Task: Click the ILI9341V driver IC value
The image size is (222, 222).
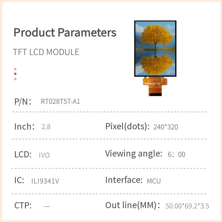Action: [x=45, y=181]
